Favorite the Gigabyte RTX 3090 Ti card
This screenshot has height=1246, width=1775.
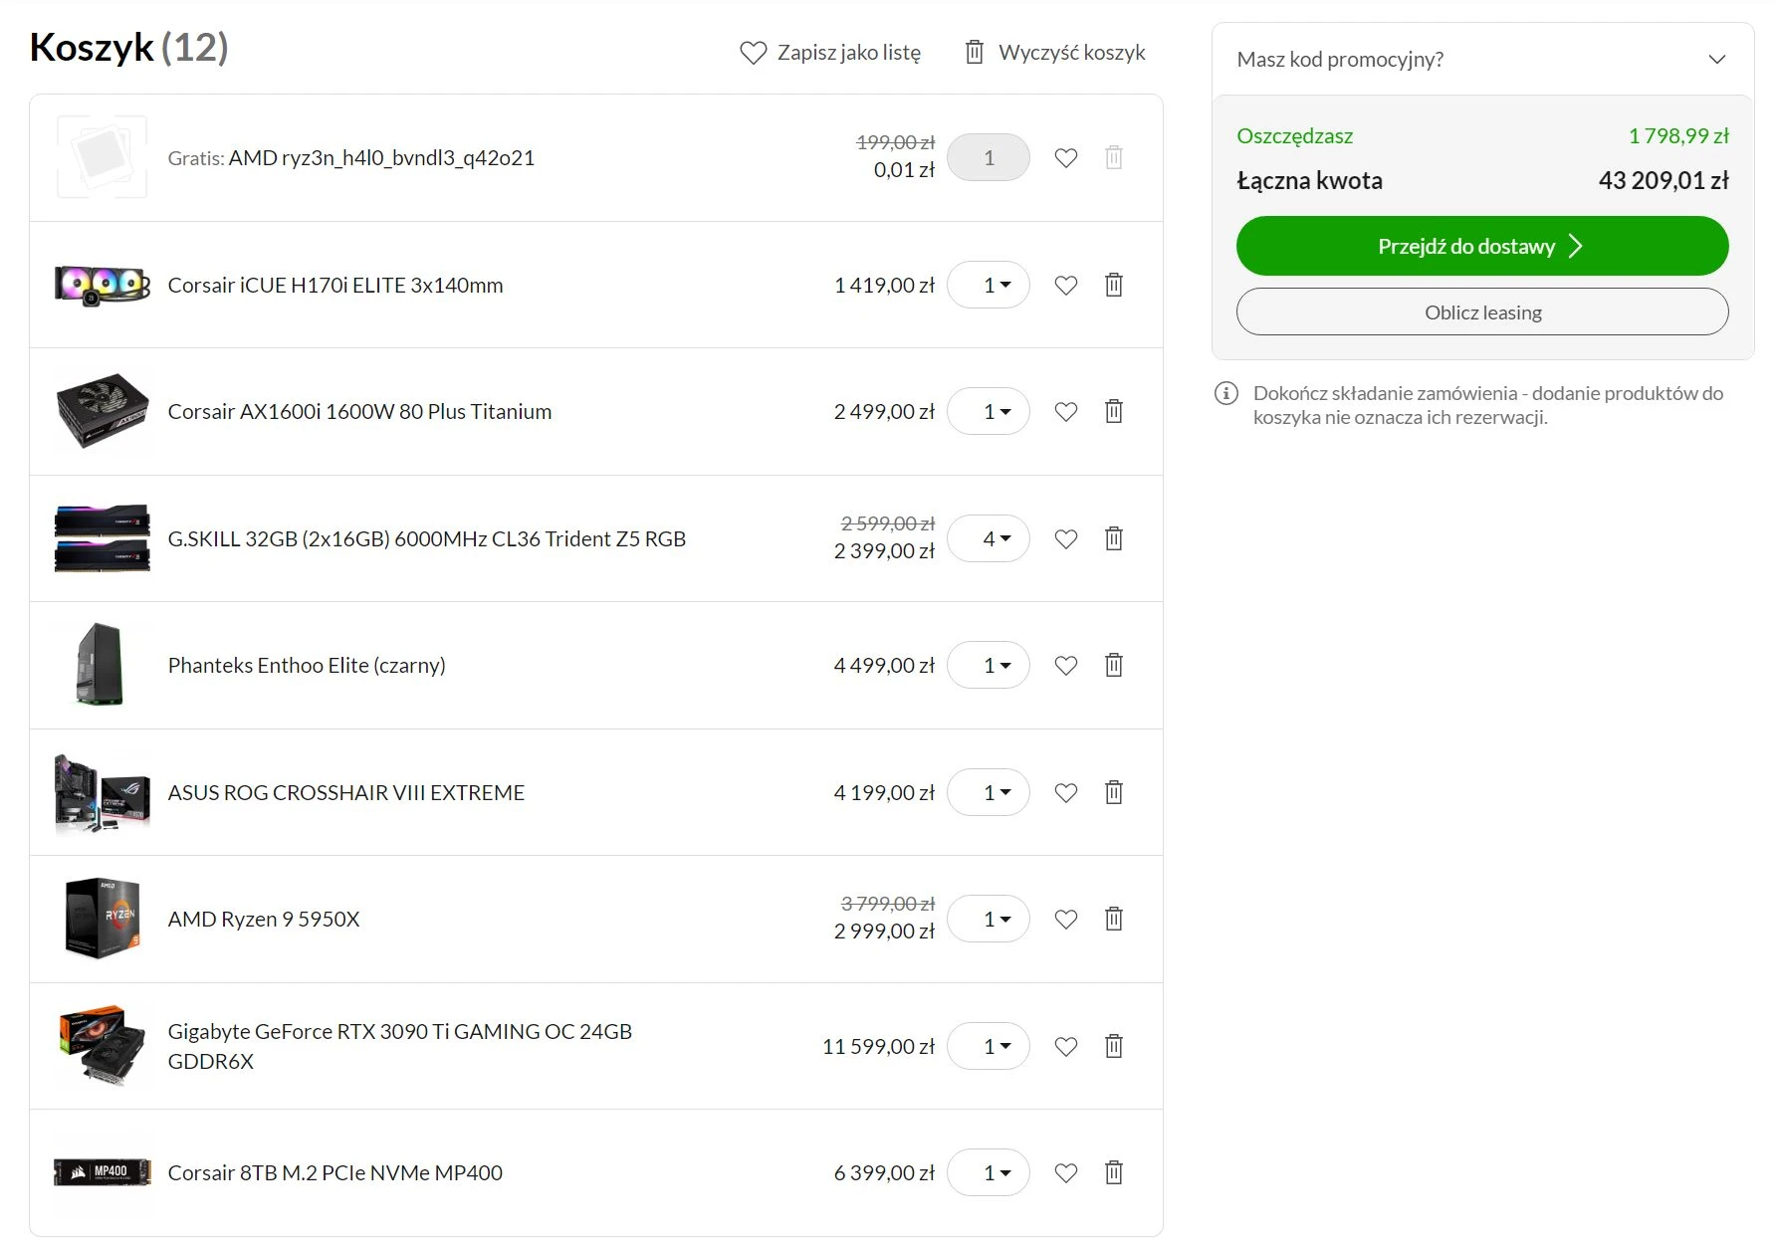1065,1047
